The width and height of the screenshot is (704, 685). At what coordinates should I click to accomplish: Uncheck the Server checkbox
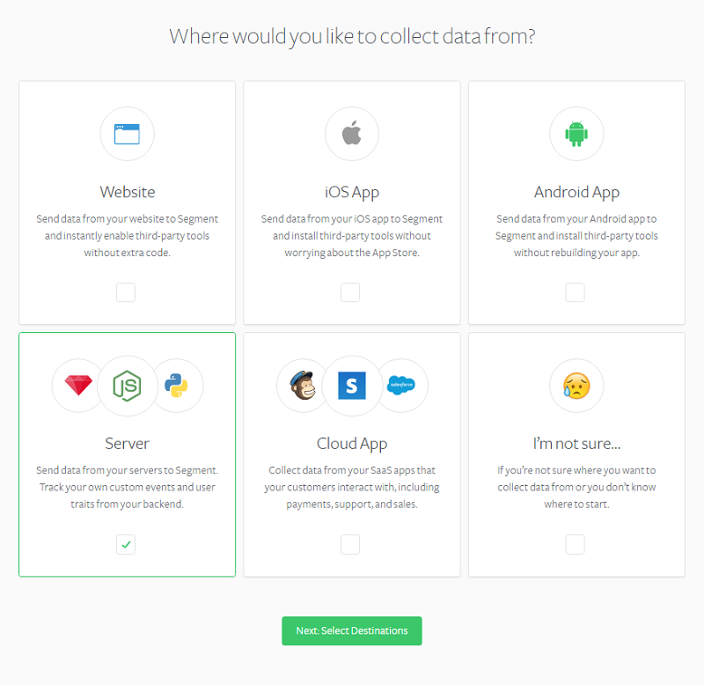tap(126, 544)
